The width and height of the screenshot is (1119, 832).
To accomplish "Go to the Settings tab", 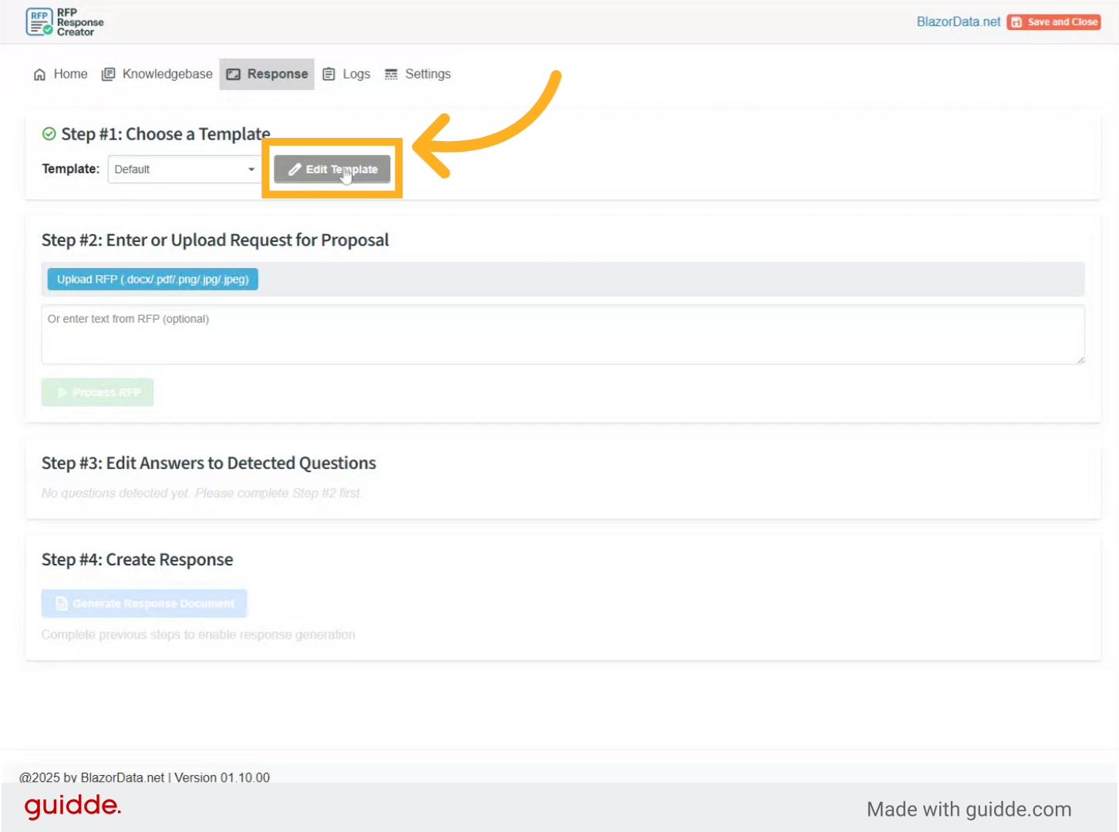I will point(418,74).
